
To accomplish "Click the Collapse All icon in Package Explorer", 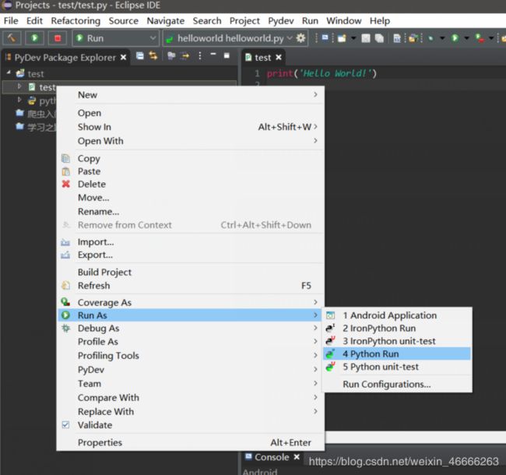I will point(139,56).
